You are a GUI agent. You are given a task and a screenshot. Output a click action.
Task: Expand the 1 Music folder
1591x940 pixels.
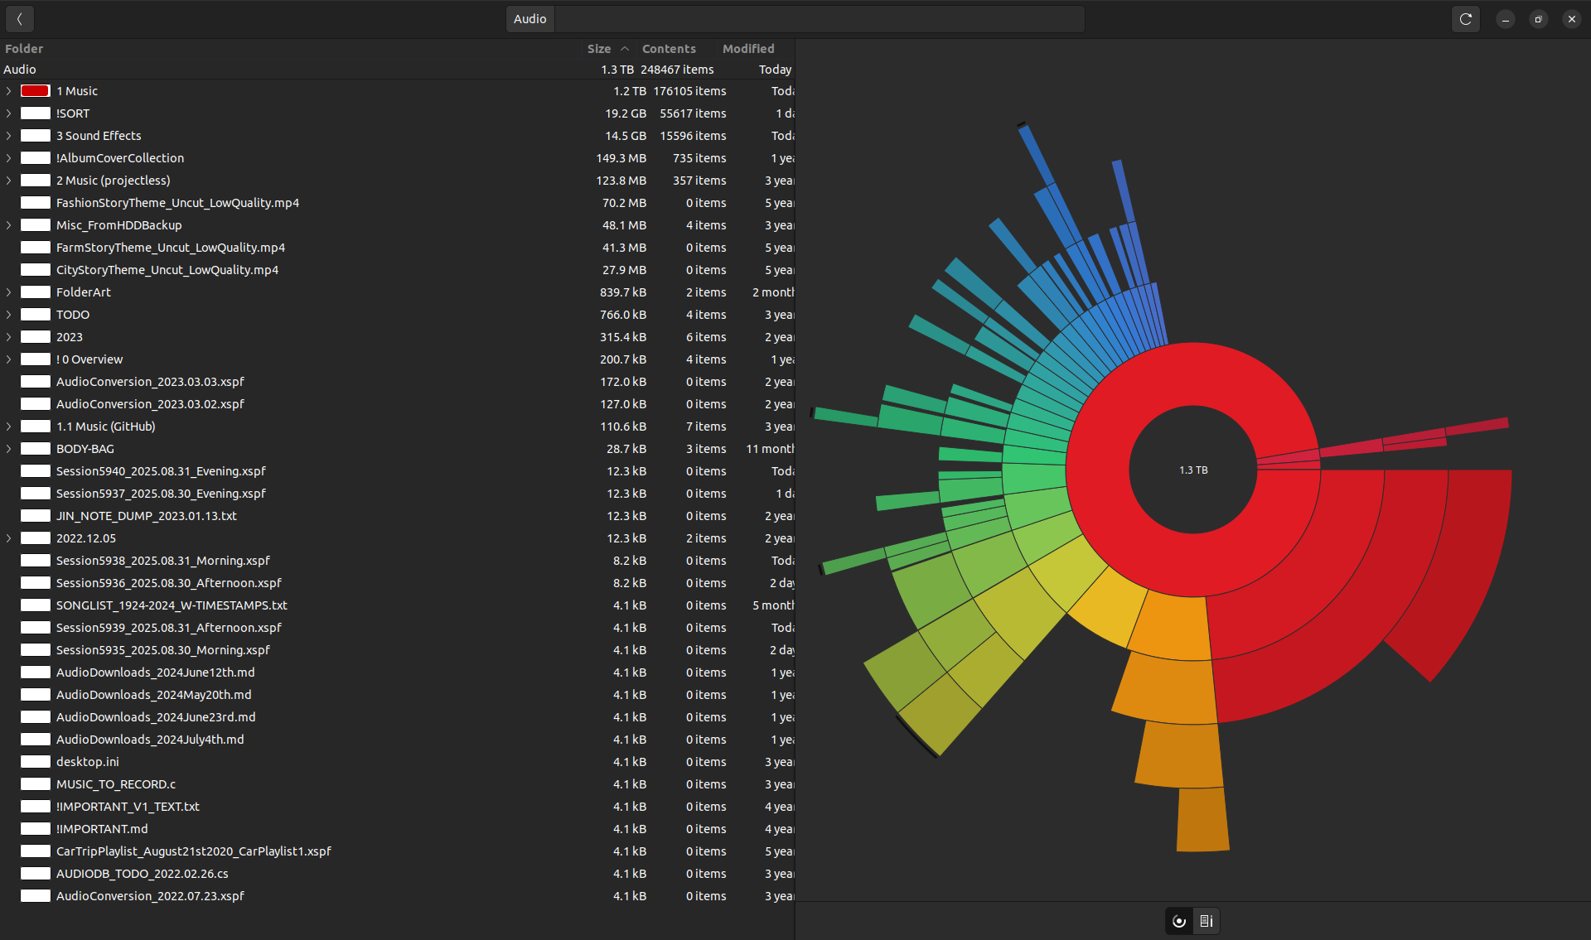(x=8, y=91)
